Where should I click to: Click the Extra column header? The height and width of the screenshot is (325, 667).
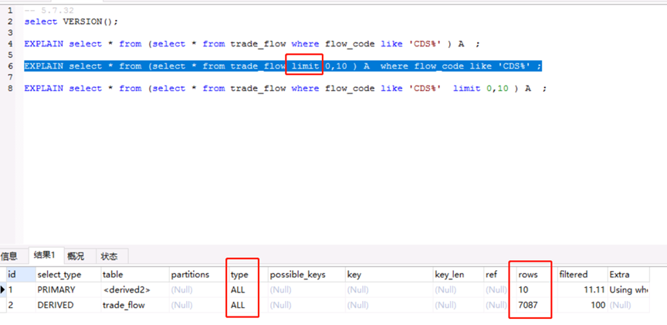click(628, 274)
